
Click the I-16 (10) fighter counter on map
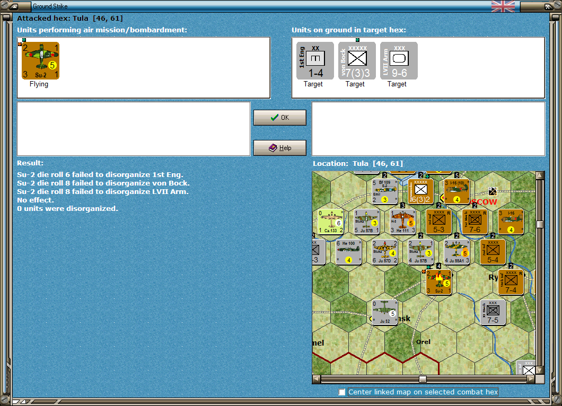pos(456,191)
